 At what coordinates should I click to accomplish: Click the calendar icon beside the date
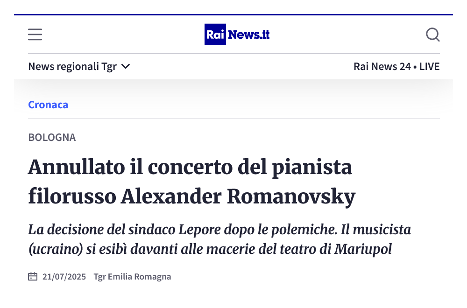click(33, 276)
